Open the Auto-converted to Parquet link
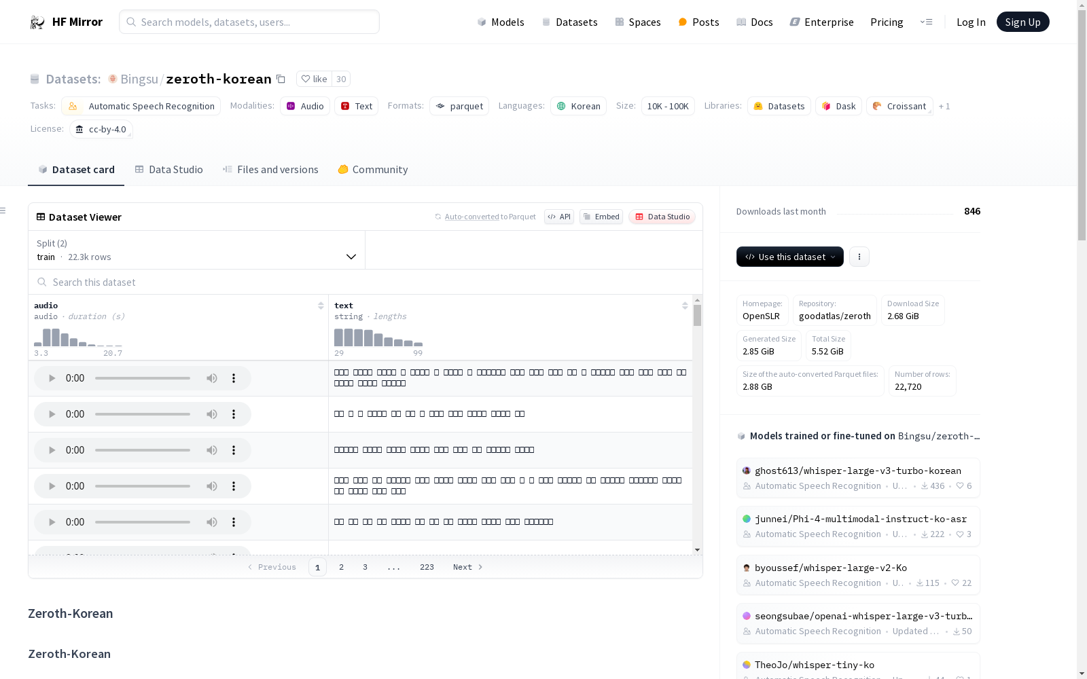Viewport: 1087px width, 679px height. (485, 217)
